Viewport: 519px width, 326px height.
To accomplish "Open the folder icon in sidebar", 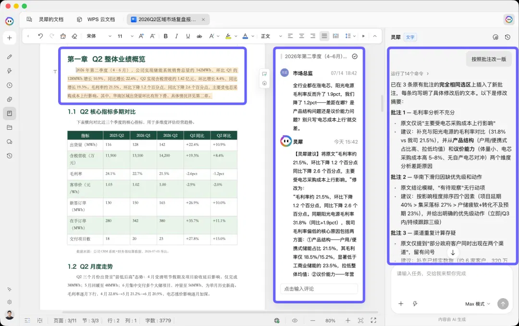I will 9,127.
